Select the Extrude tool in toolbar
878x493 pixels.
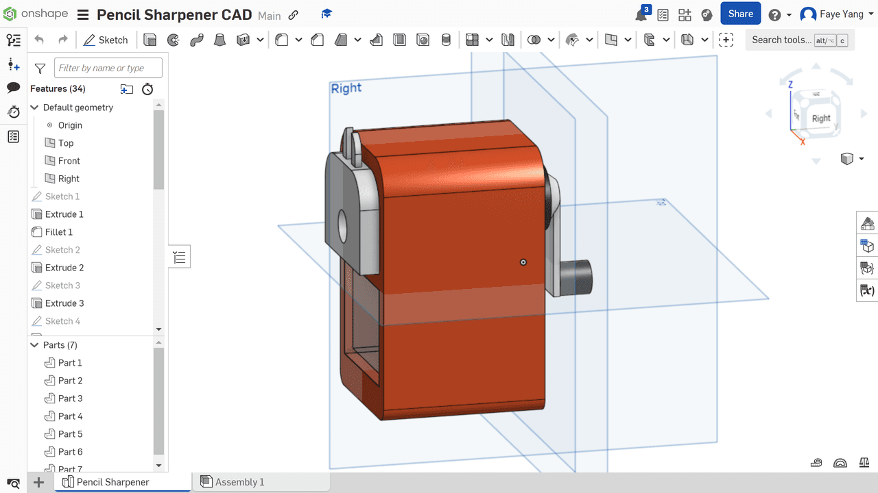(150, 40)
